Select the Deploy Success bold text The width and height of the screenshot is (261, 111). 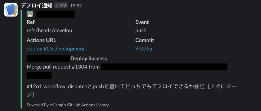click(89, 59)
